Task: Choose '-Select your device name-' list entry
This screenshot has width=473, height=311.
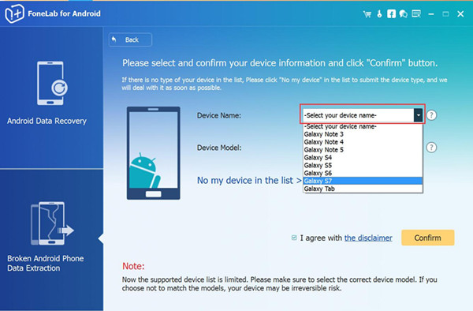Action: tap(363, 126)
